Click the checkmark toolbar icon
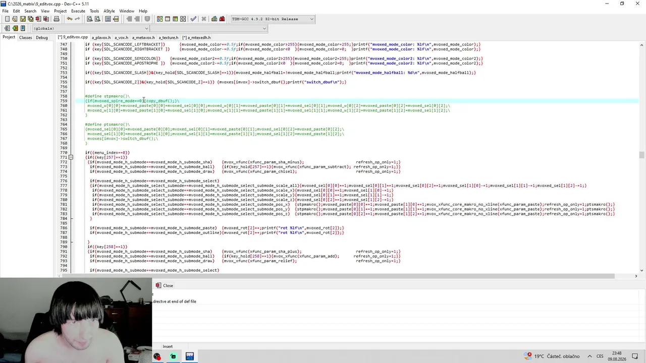646x363 pixels. pyautogui.click(x=193, y=19)
